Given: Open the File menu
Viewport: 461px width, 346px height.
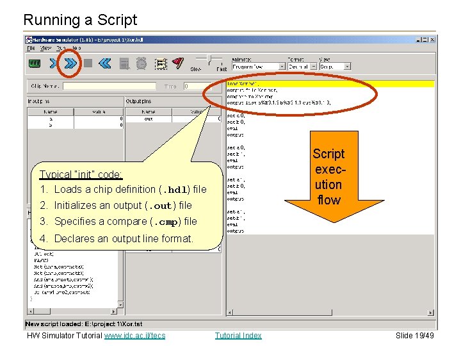Looking at the screenshot, I should 31,48.
